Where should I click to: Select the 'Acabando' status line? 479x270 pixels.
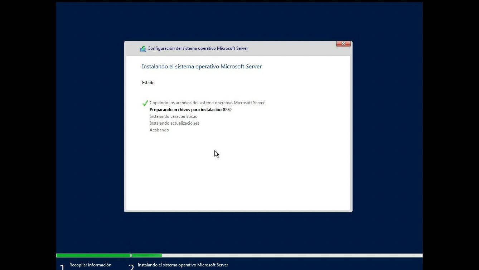click(x=159, y=130)
